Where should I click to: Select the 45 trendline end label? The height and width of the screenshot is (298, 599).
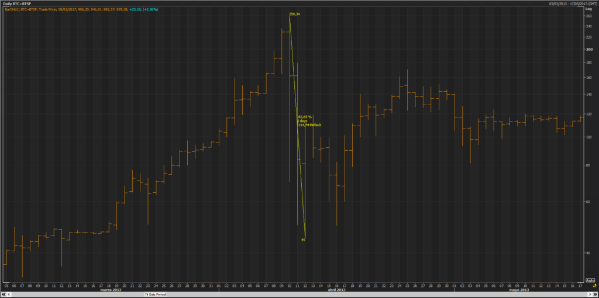click(303, 240)
